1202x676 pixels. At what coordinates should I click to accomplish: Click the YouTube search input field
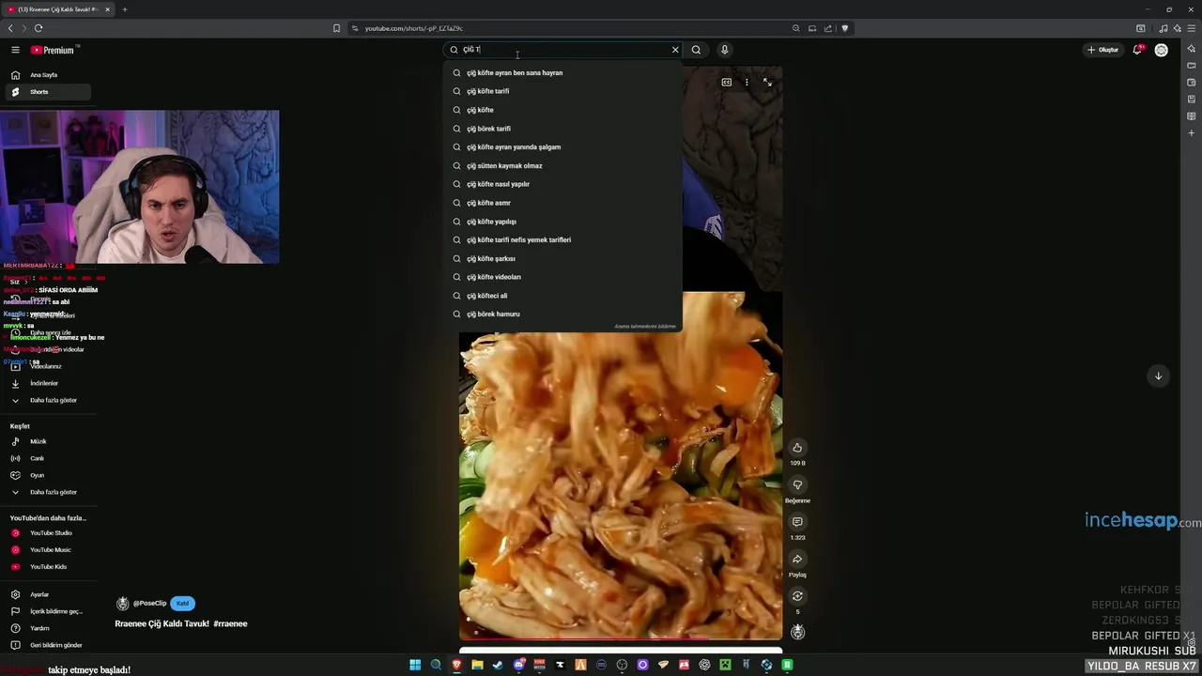pyautogui.click(x=563, y=50)
